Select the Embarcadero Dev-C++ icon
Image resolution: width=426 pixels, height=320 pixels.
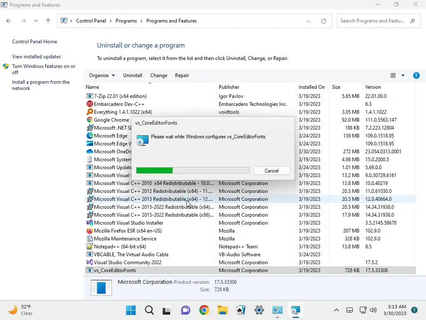coord(90,104)
